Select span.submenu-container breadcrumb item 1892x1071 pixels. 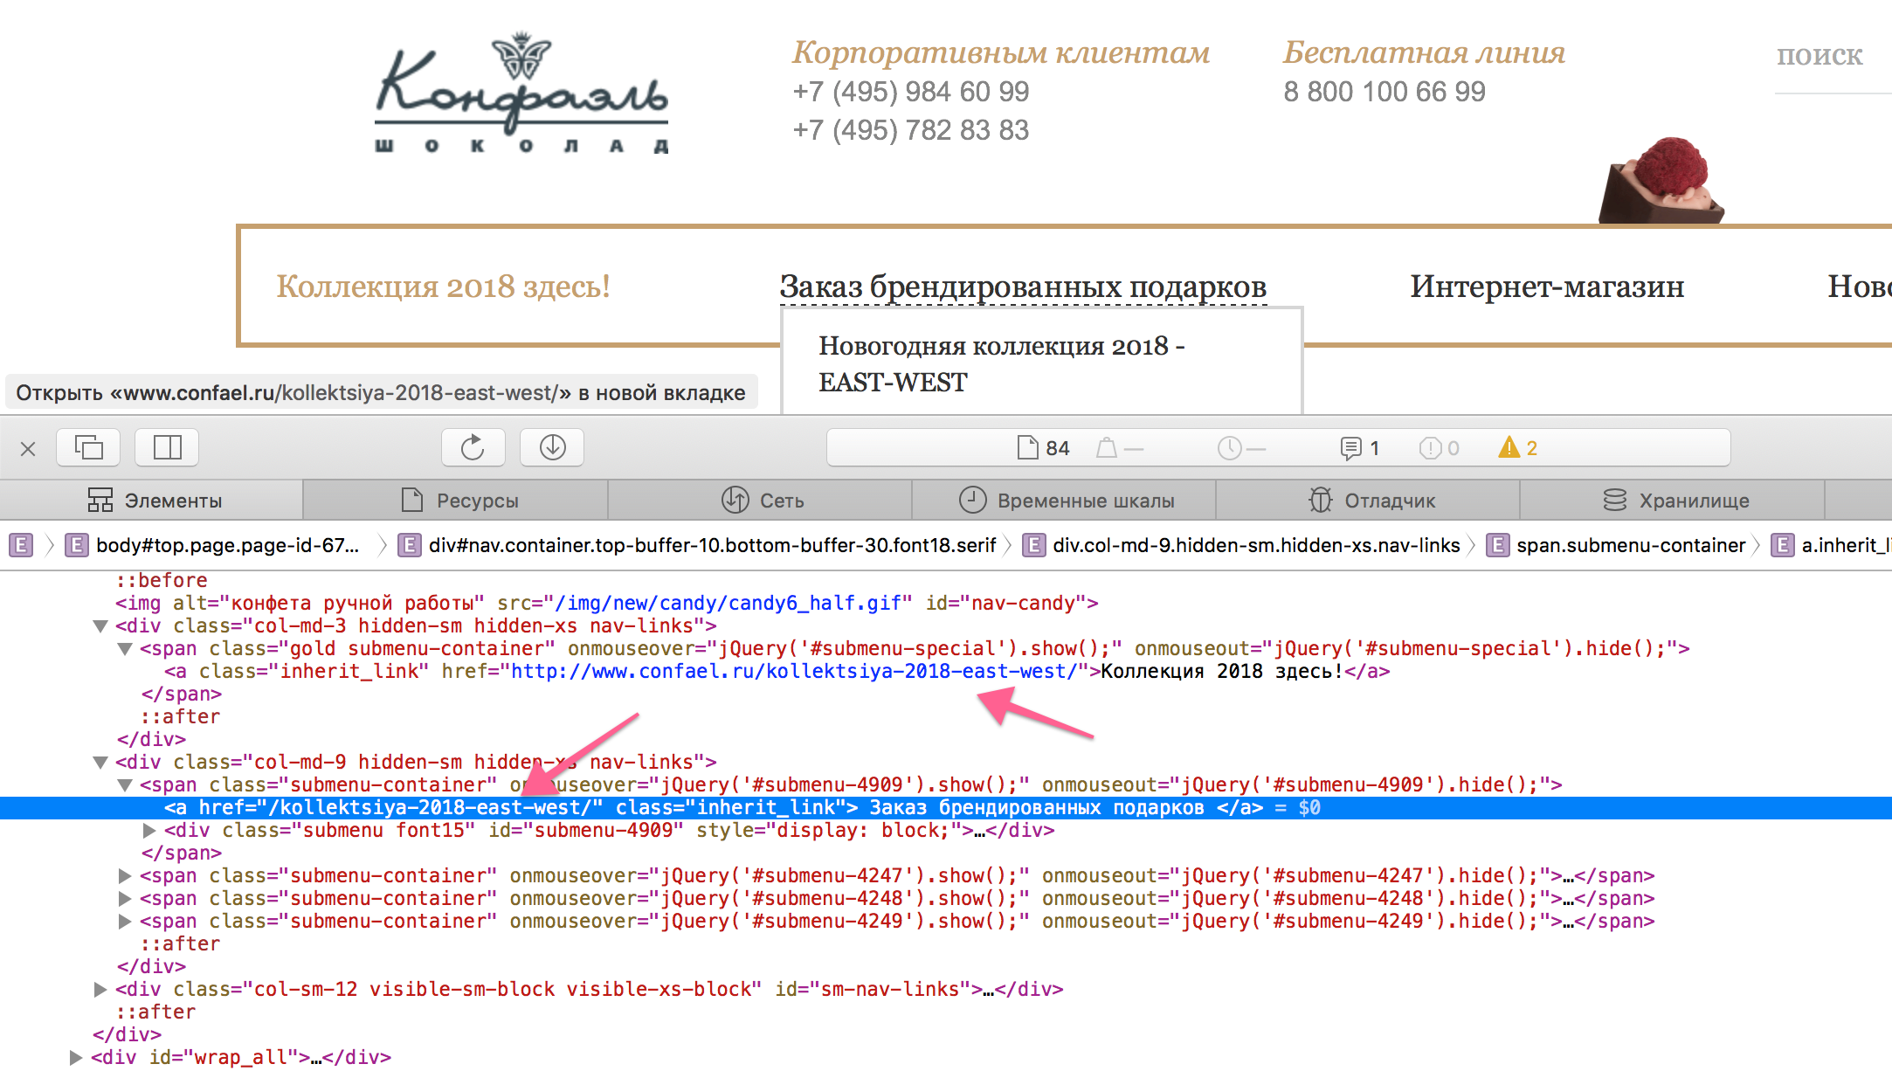pyautogui.click(x=1616, y=546)
